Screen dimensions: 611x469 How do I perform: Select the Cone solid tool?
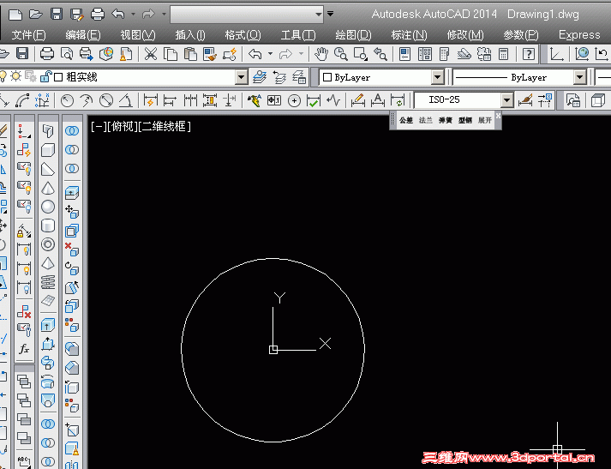(48, 188)
